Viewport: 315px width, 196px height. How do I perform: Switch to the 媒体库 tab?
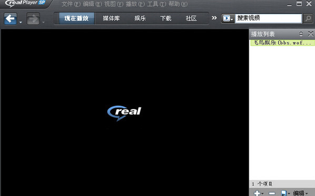click(111, 18)
